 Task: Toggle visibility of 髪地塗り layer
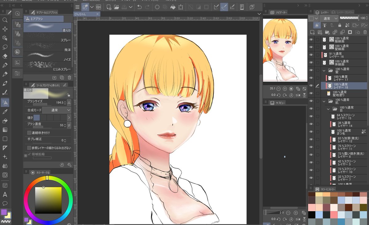click(x=311, y=93)
